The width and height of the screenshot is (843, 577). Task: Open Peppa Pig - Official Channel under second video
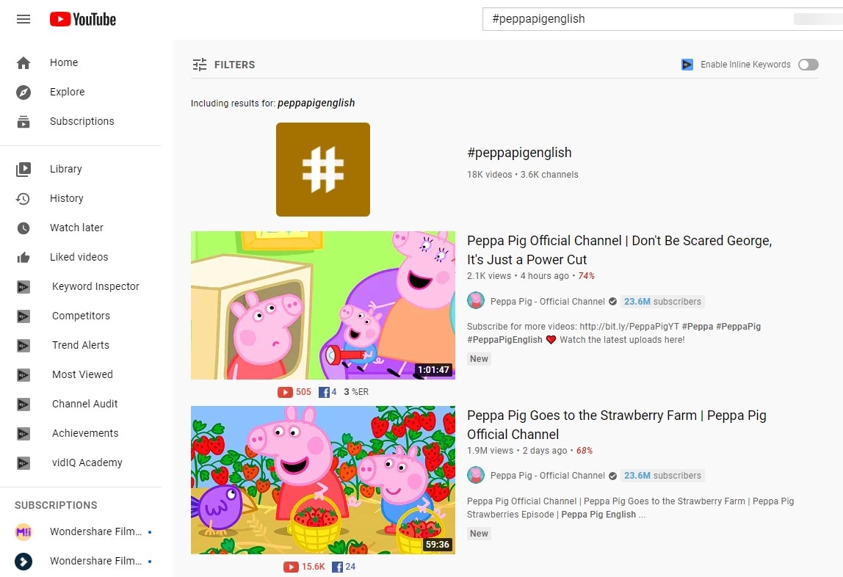(547, 476)
